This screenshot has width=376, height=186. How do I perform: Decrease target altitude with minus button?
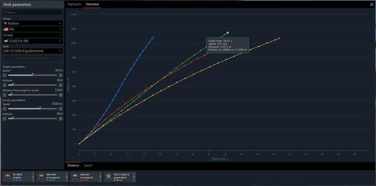point(4,85)
